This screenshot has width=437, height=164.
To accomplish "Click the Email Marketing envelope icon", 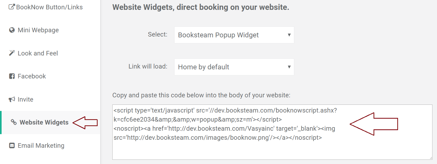I will (12, 145).
